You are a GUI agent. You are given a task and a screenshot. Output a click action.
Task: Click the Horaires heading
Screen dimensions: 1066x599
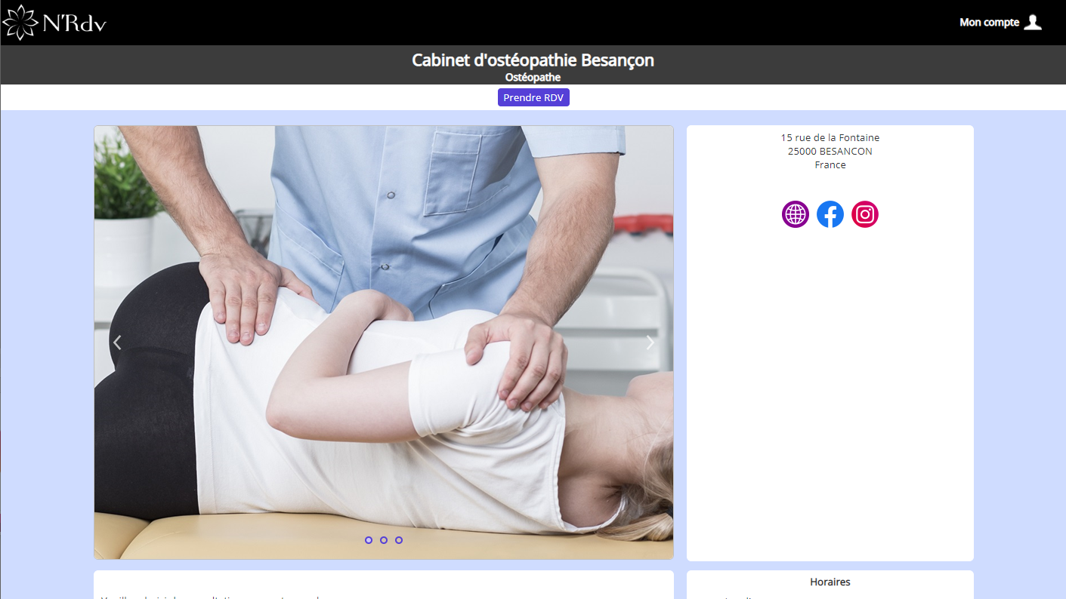point(830,582)
